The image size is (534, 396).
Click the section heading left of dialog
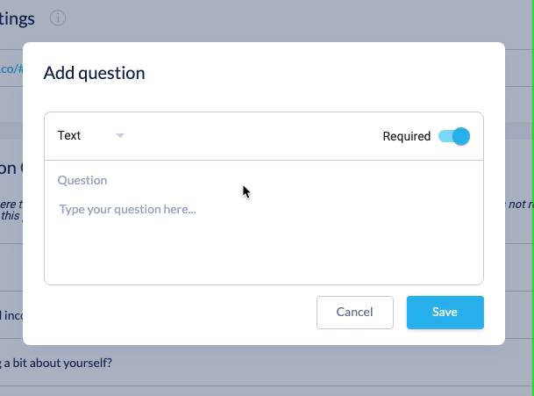11,168
